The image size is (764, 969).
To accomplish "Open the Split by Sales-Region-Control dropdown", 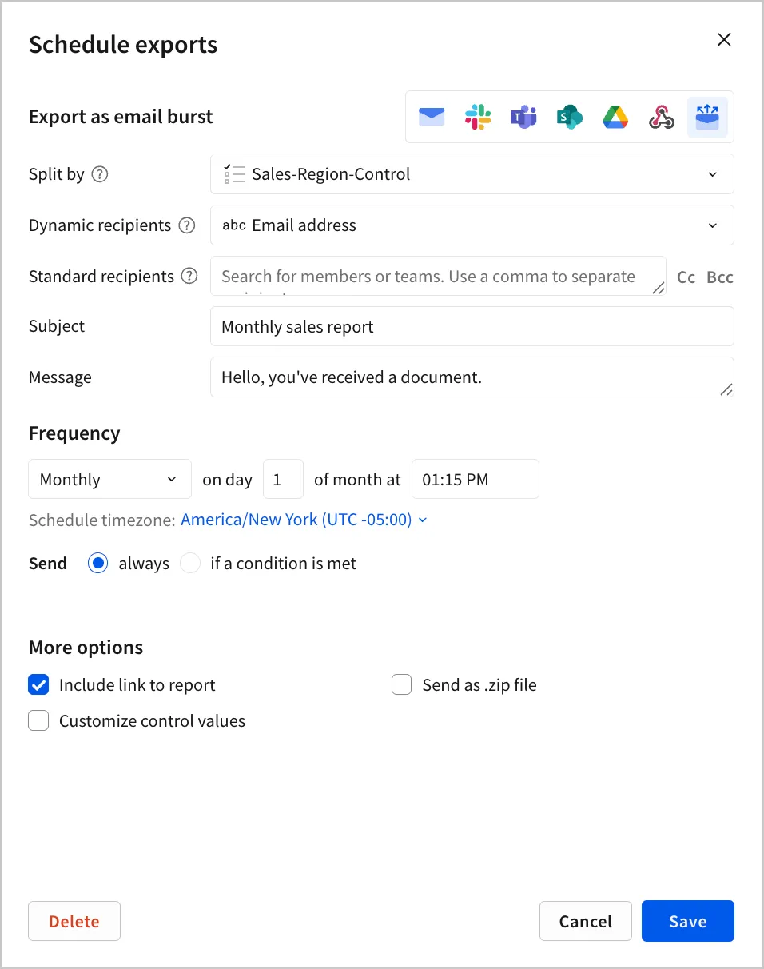I will tap(472, 174).
